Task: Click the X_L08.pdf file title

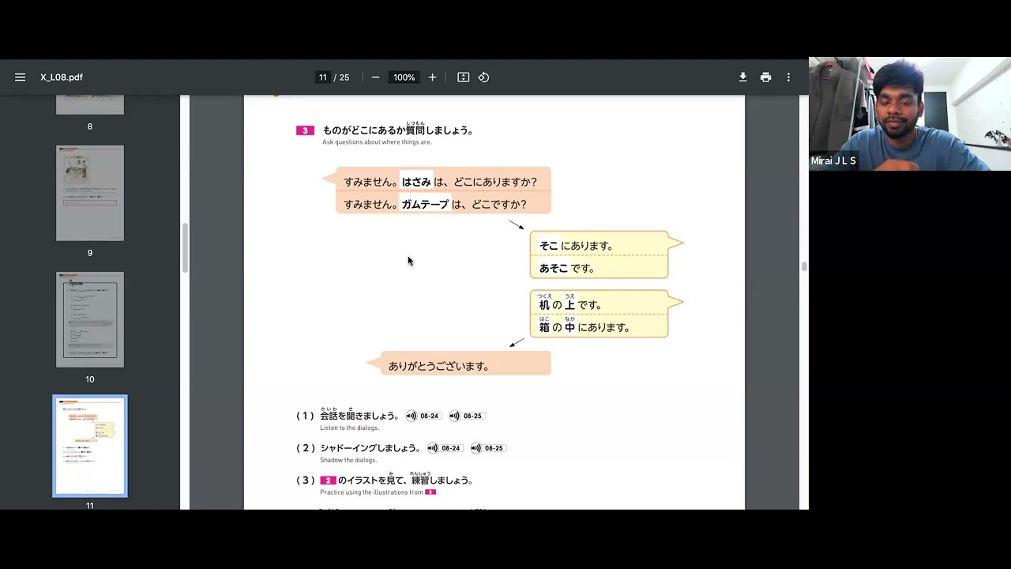Action: pyautogui.click(x=62, y=77)
